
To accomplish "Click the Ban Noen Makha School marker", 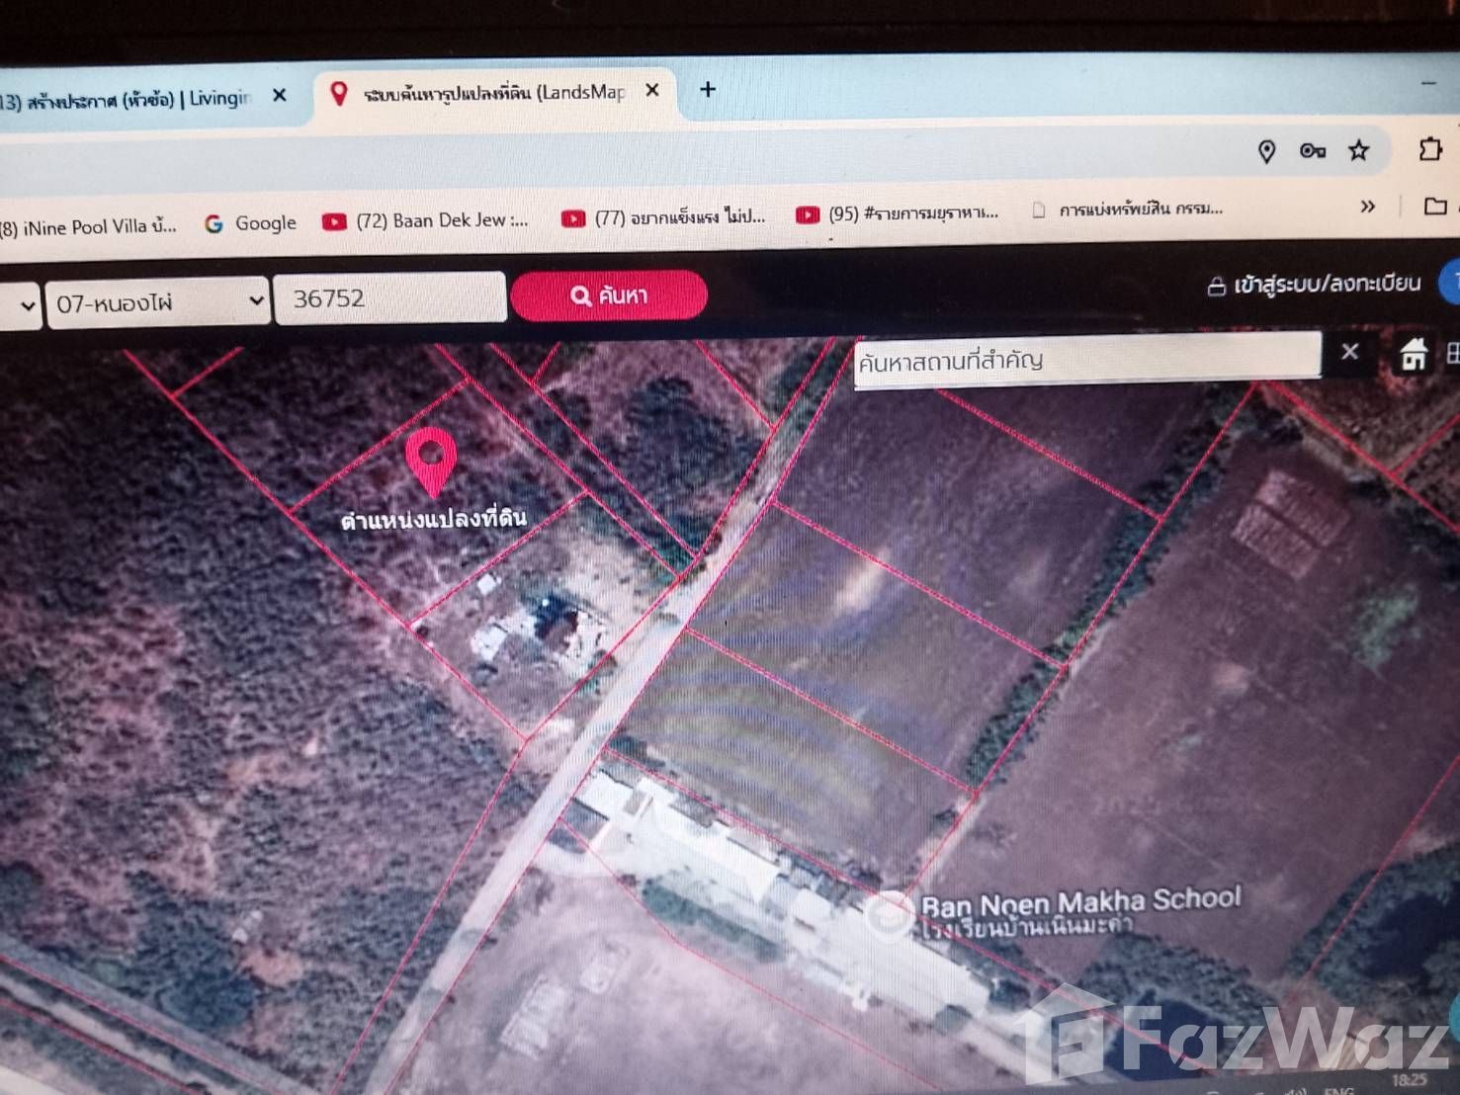I will (x=890, y=914).
